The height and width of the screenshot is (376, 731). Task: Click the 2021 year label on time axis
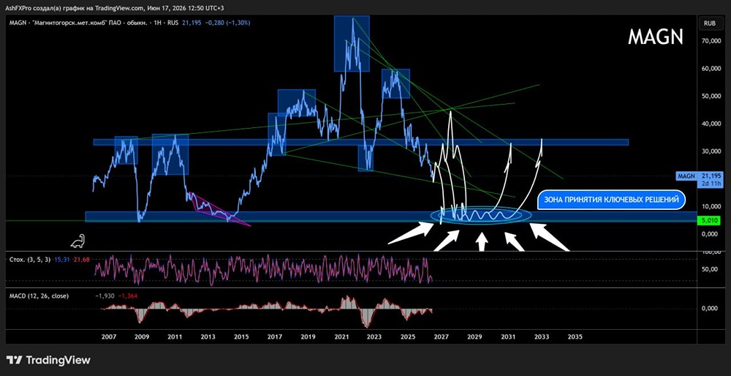click(341, 336)
